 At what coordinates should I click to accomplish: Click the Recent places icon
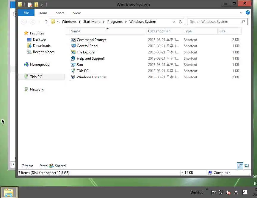(x=29, y=52)
